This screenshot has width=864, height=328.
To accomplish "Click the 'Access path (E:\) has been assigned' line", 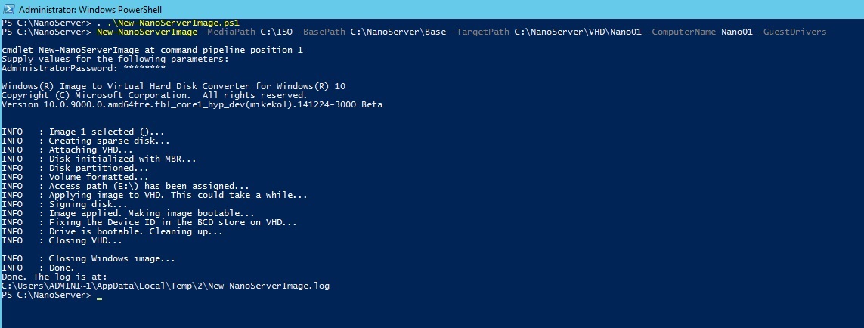I will coord(125,187).
